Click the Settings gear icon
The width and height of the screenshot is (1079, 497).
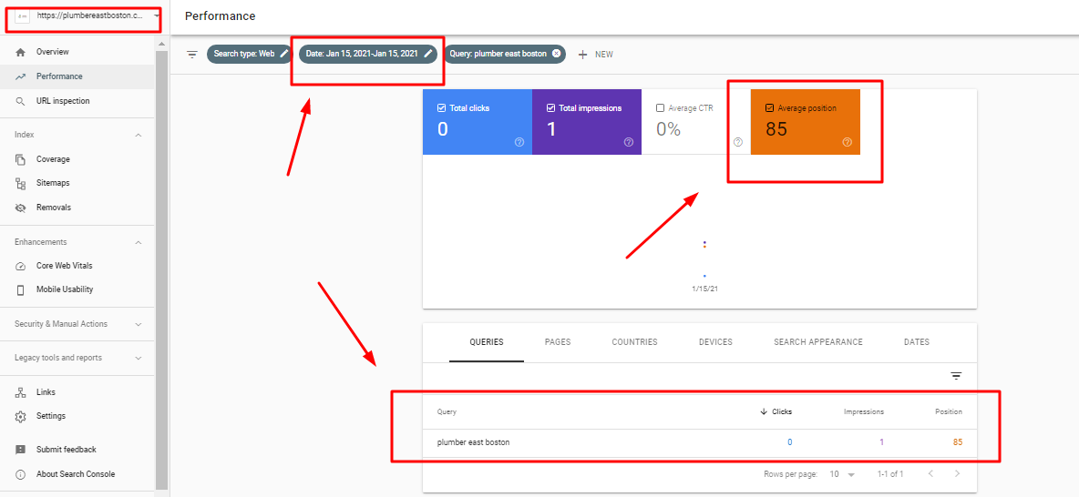[x=21, y=417]
